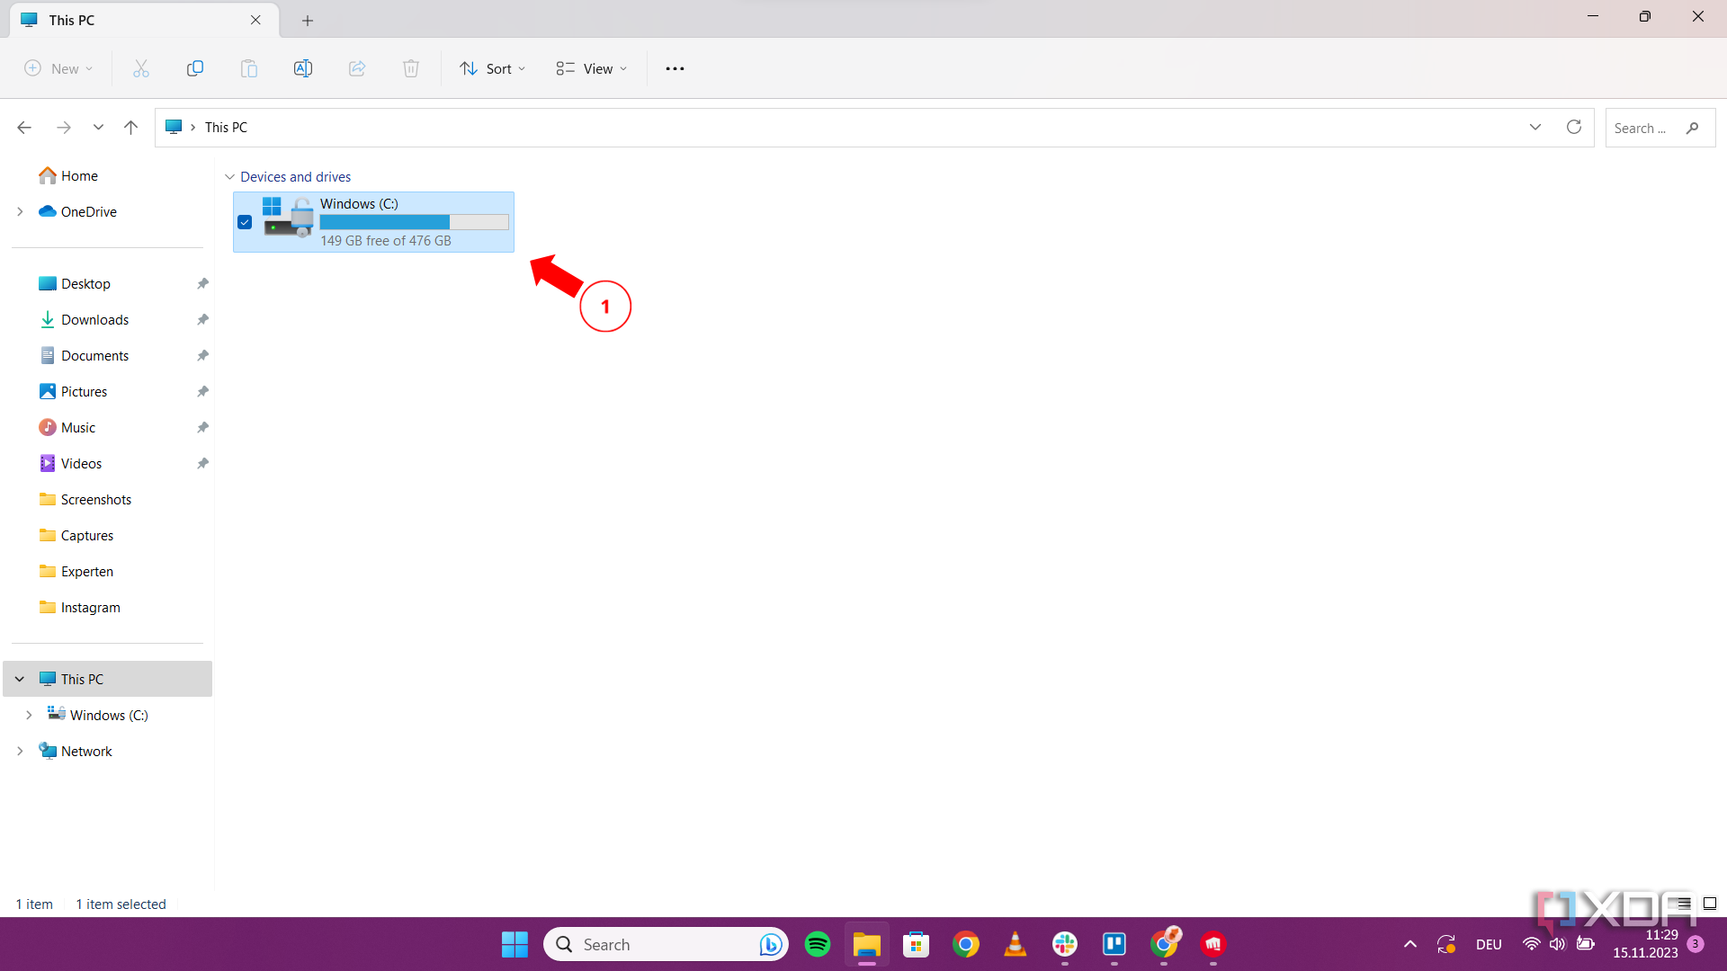Uncheck the Windows (C:) drive checkbox
Screen dimensions: 1727x971
[x=245, y=222]
